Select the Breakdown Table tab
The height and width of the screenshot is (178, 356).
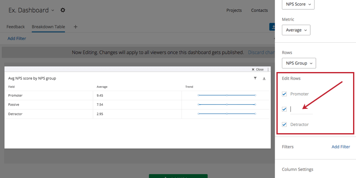pyautogui.click(x=48, y=27)
